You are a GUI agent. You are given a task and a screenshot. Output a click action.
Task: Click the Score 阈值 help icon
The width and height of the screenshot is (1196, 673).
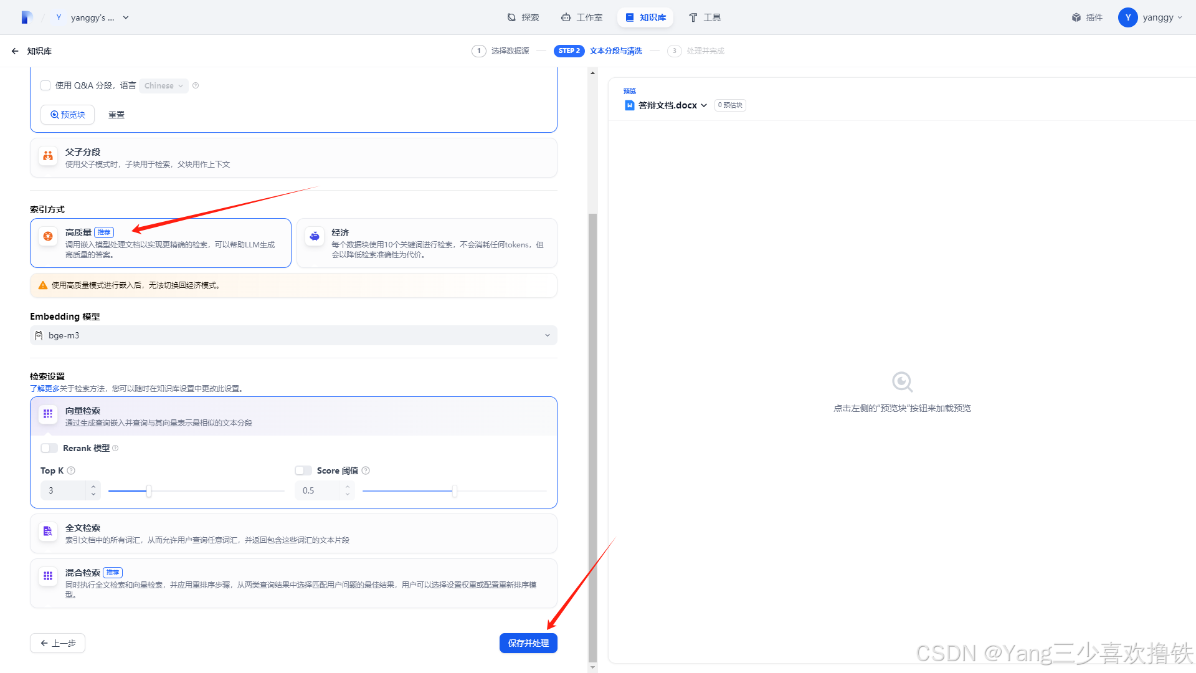pyautogui.click(x=366, y=470)
